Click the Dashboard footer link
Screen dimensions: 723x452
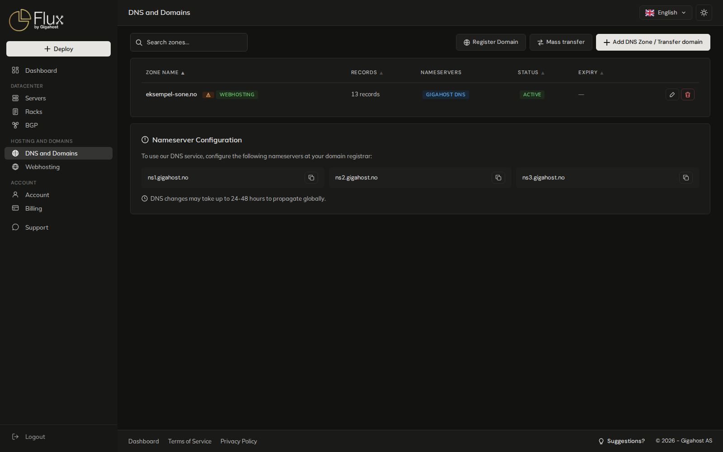tap(144, 441)
